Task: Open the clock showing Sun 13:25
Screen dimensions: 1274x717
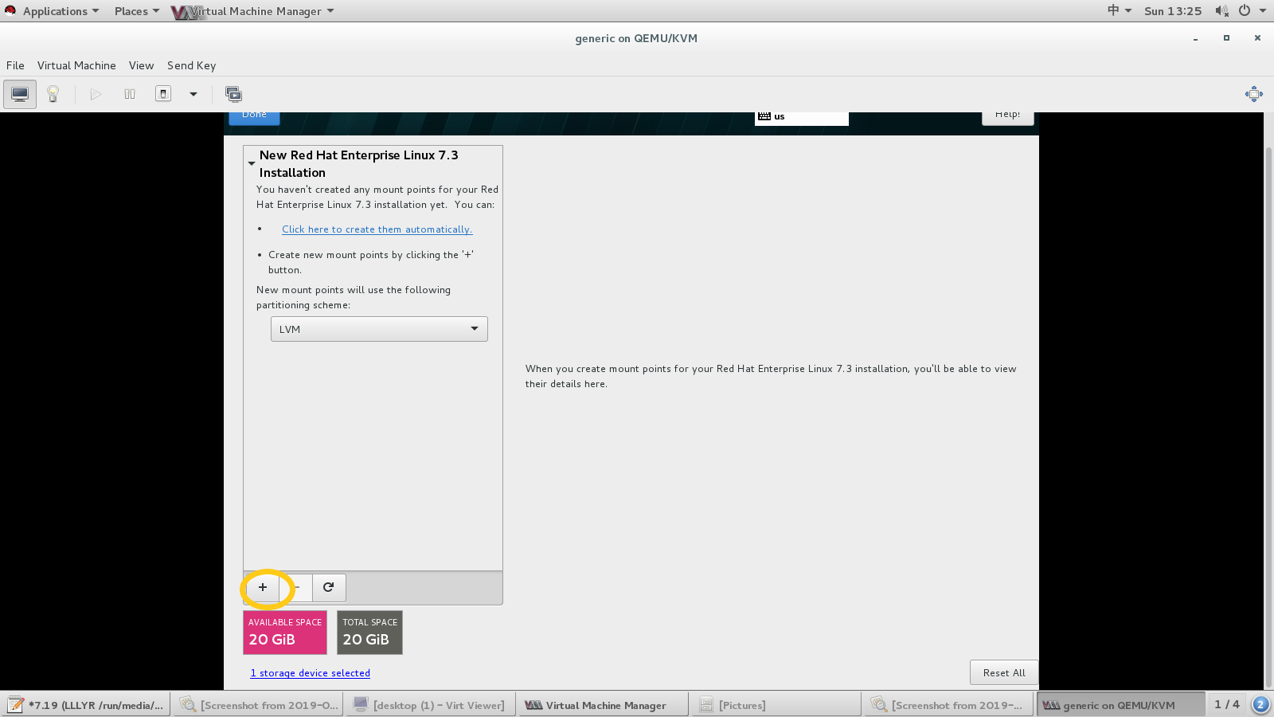Action: (x=1173, y=11)
